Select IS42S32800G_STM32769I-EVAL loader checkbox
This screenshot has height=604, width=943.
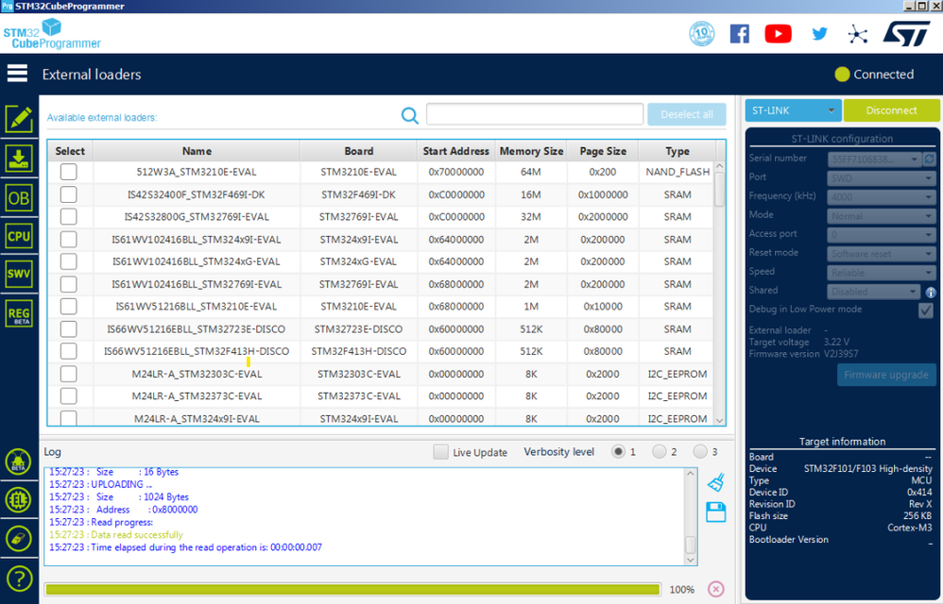click(69, 217)
